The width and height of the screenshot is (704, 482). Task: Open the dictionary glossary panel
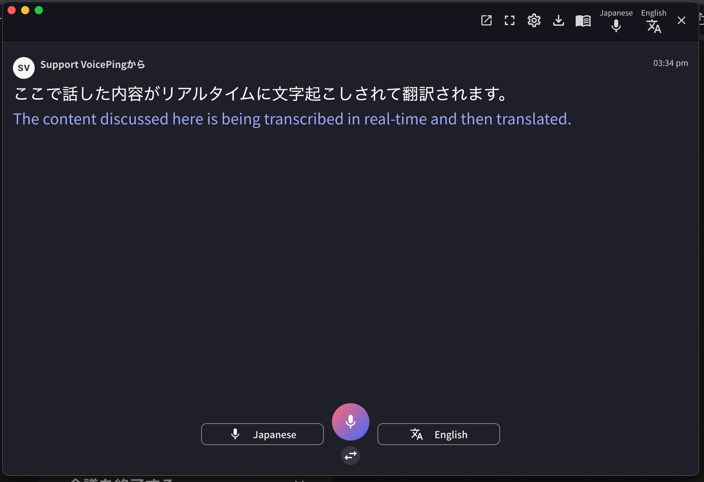583,21
